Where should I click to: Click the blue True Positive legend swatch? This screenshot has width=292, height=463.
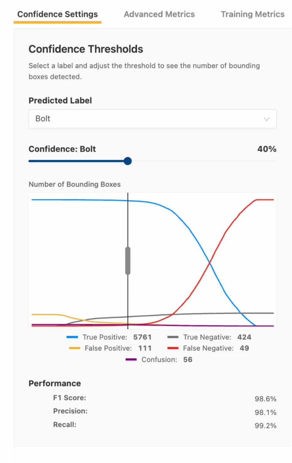[72, 337]
